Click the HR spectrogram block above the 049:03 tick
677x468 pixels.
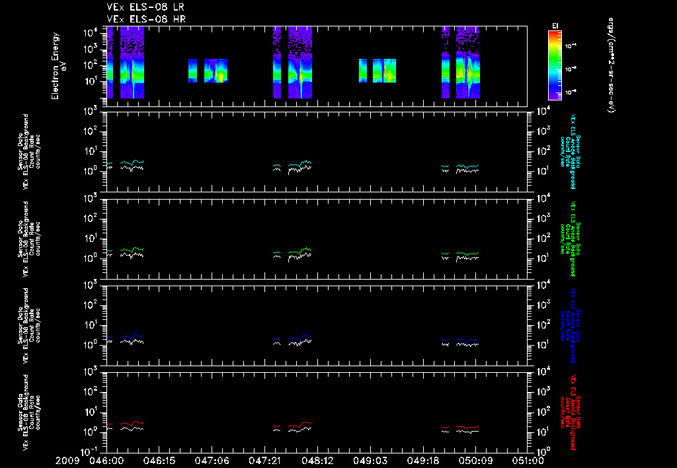tap(384, 70)
